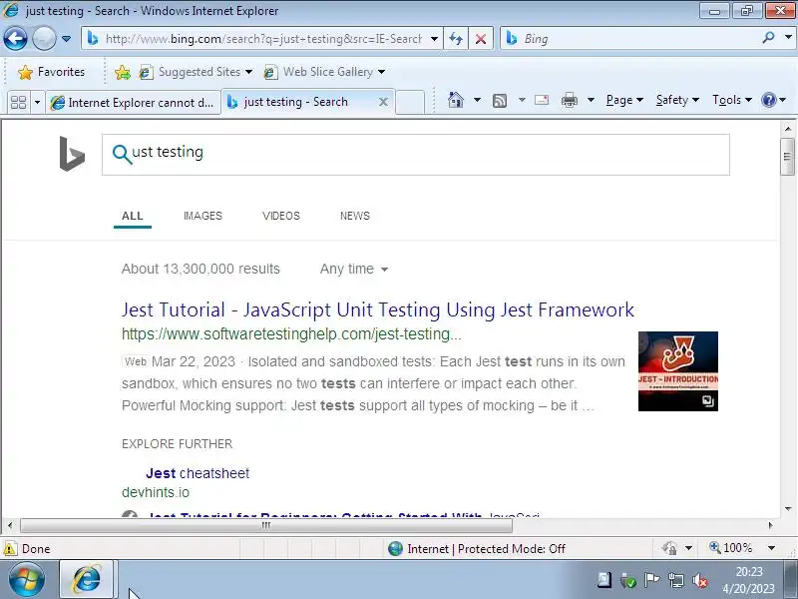Go back with the browser Back arrow
The height and width of the screenshot is (599, 798).
coord(15,39)
